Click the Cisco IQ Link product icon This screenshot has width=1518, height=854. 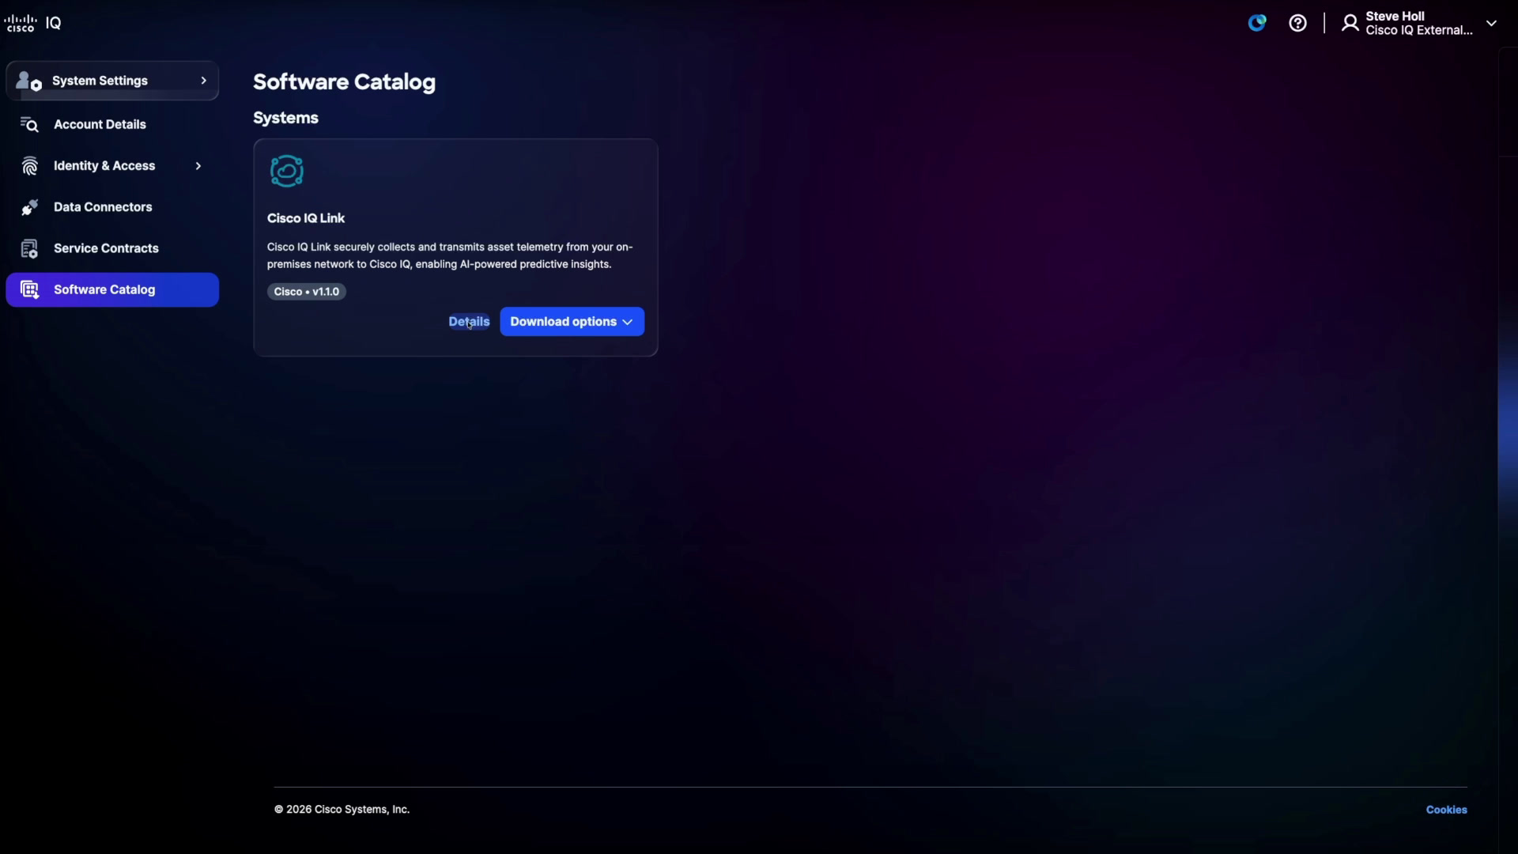[286, 171]
